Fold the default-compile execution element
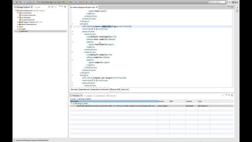The height and width of the screenshot is (142, 252). coord(72,52)
